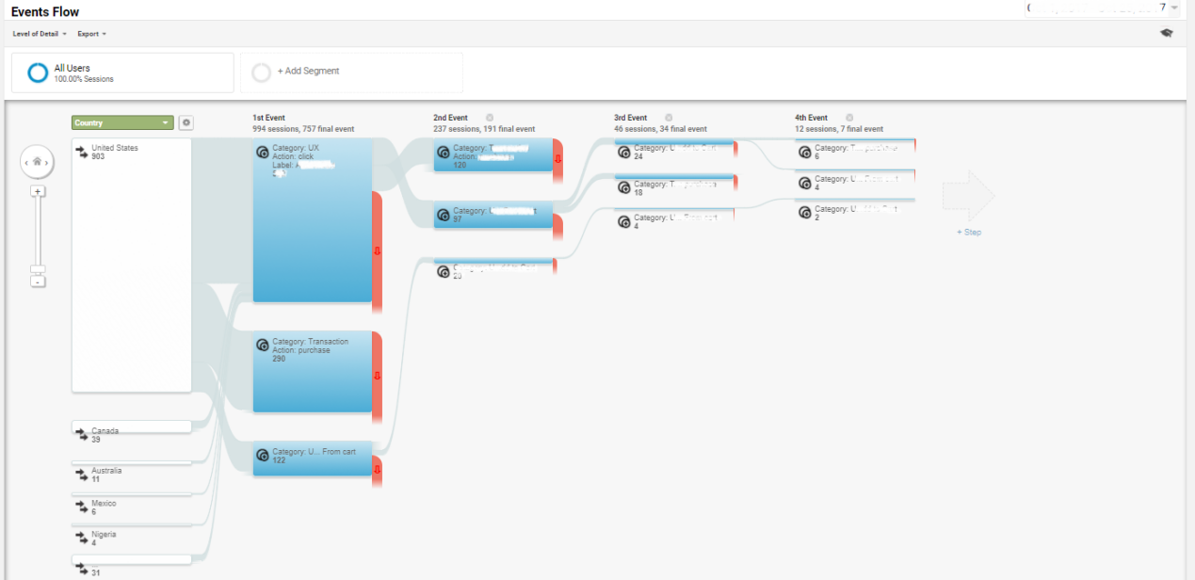The height and width of the screenshot is (580, 1195).
Task: Expand the Level of Detail menu
Action: coord(40,34)
